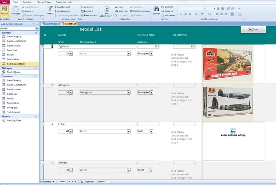Click the numbered list icon
The height and width of the screenshot is (185, 276).
(223, 8)
